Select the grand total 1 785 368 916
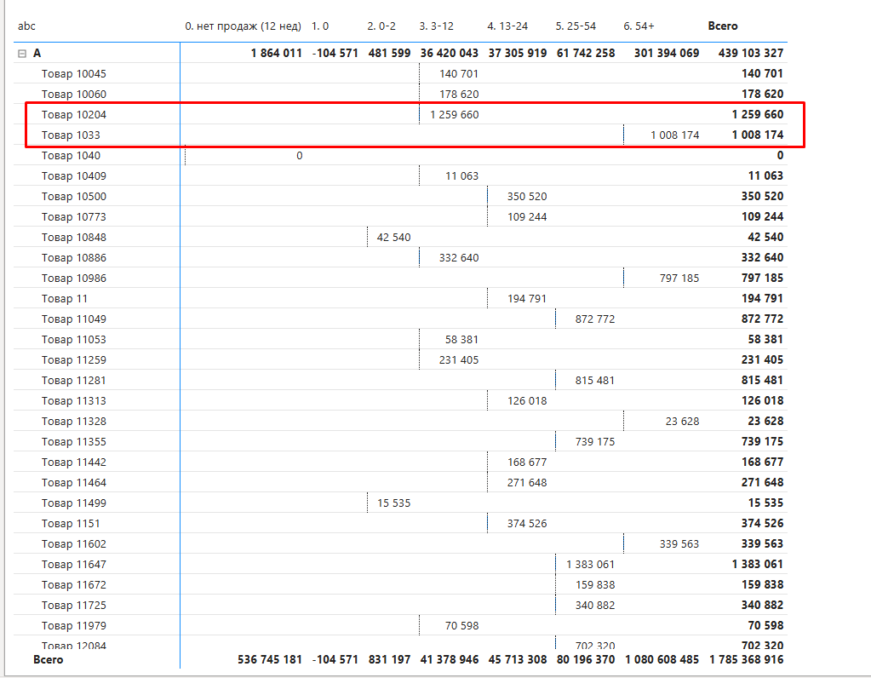Image resolution: width=871 pixels, height=678 pixels. pyautogui.click(x=746, y=659)
